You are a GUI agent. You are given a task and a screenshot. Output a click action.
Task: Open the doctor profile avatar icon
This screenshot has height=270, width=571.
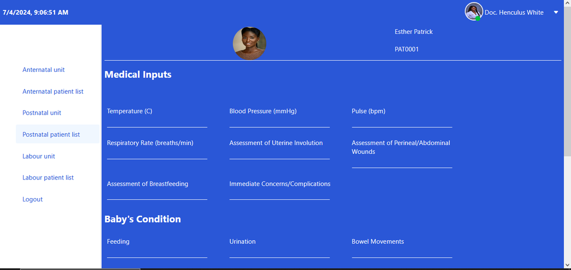(473, 11)
